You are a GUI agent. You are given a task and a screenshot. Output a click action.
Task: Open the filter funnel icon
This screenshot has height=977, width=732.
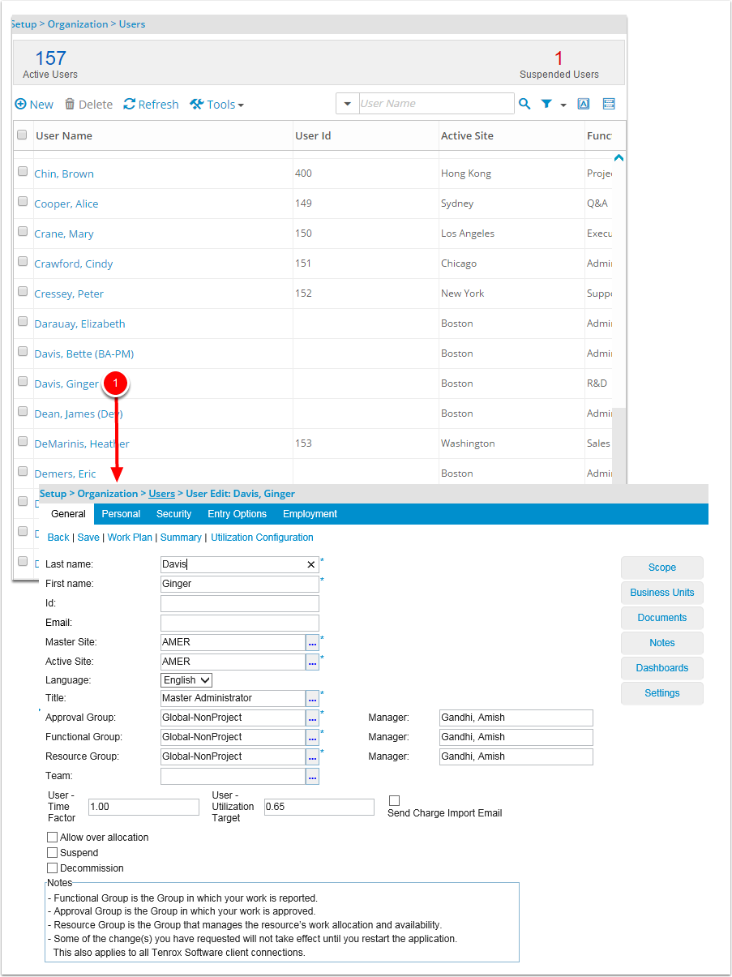click(x=546, y=104)
